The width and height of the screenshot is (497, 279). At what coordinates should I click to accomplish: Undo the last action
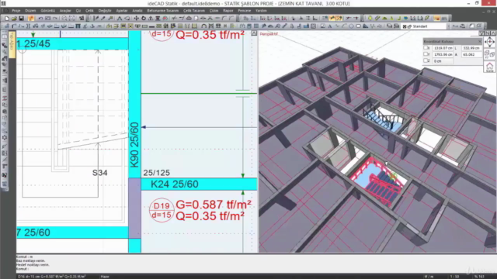tap(40, 19)
